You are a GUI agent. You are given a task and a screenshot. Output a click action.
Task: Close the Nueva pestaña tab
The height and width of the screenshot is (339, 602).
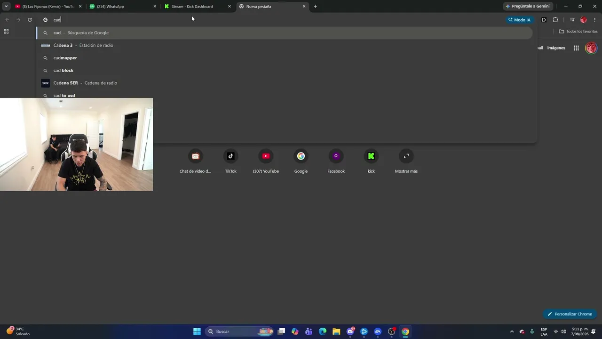tap(304, 7)
